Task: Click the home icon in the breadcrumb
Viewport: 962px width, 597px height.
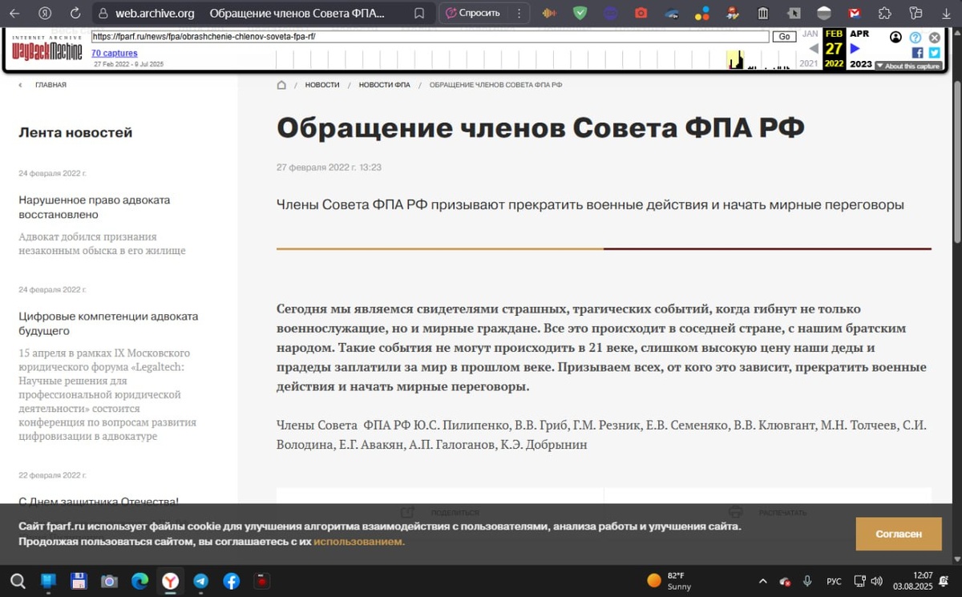Action: (x=281, y=85)
